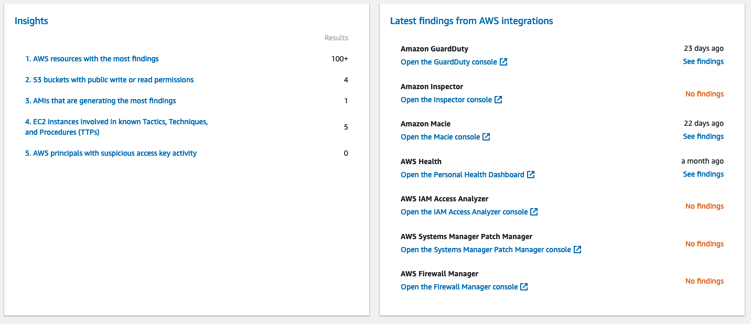Open the Inspector console link
The height and width of the screenshot is (324, 751).
[446, 100]
